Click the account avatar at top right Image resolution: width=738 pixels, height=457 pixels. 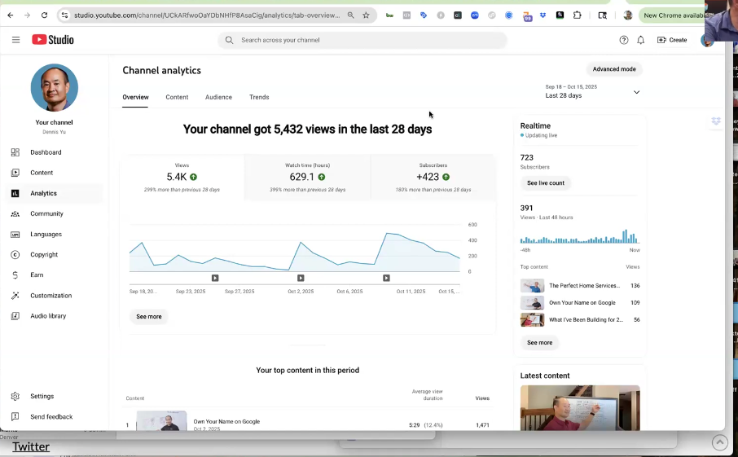706,40
